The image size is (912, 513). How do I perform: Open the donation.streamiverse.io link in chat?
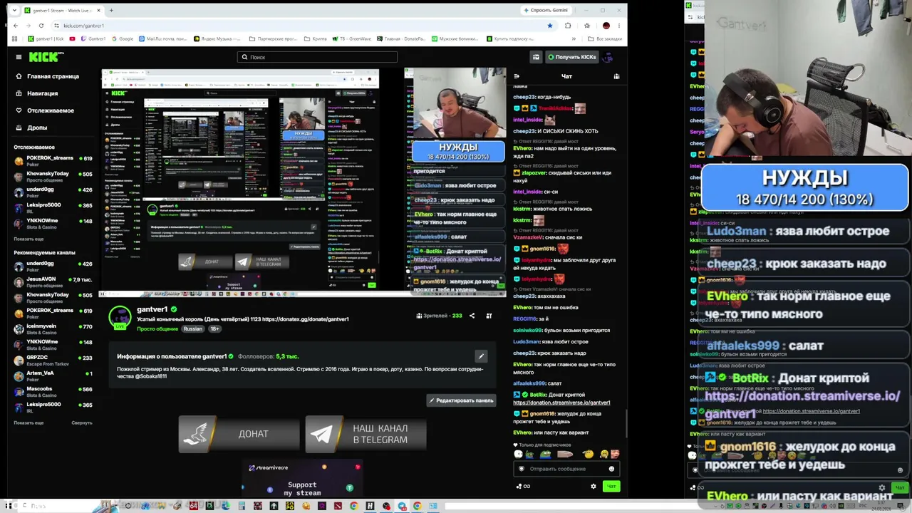click(561, 403)
